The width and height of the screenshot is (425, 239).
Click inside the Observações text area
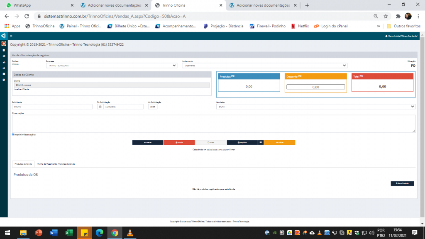[214, 124]
